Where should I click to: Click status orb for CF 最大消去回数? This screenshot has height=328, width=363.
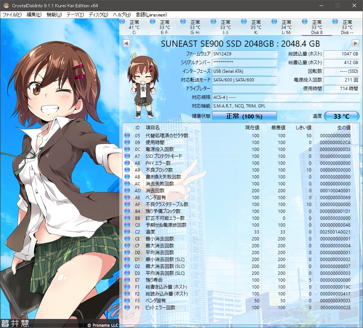coord(127,245)
